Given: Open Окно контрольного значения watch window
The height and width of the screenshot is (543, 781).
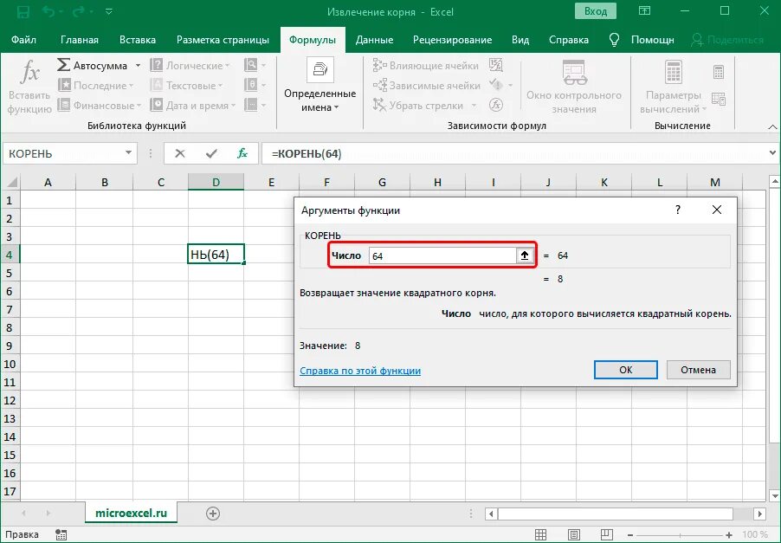Looking at the screenshot, I should point(574,87).
